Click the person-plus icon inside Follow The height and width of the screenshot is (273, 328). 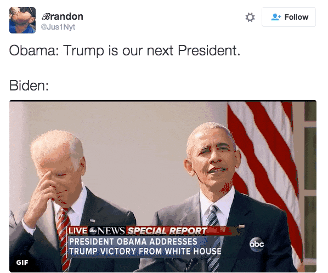click(x=276, y=17)
